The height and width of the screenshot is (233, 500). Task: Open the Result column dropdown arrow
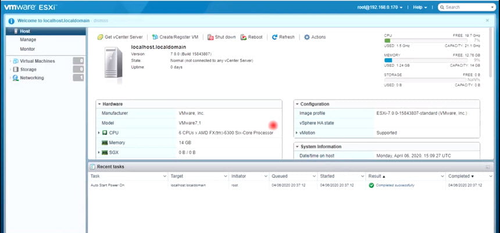coord(442,176)
